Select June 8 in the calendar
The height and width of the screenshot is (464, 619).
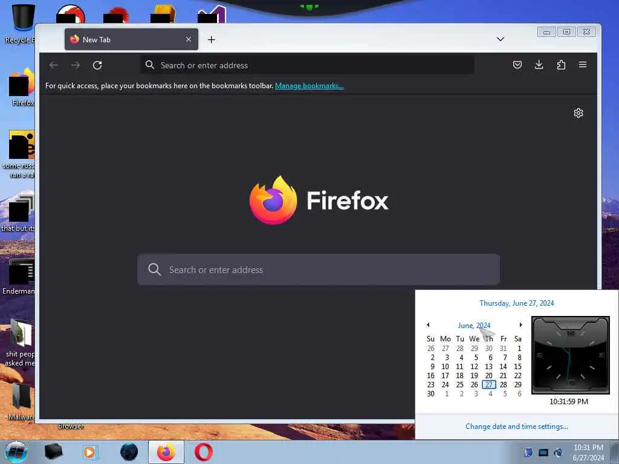519,357
